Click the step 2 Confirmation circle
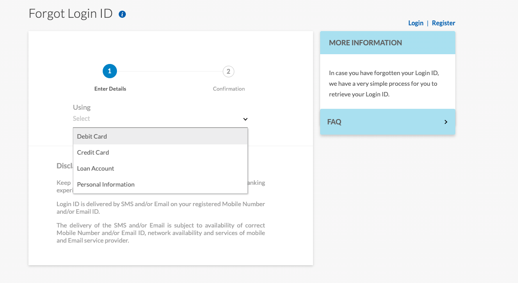Screen dimensions: 518x283 [229, 71]
